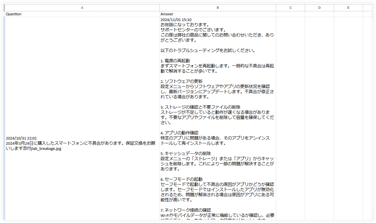Select column D header

319,8
